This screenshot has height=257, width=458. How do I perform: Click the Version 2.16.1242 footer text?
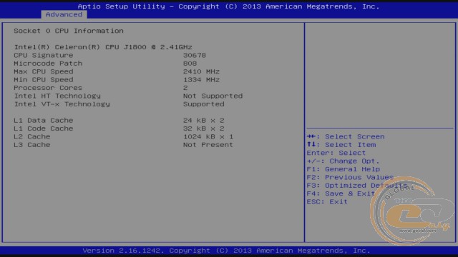pos(226,251)
